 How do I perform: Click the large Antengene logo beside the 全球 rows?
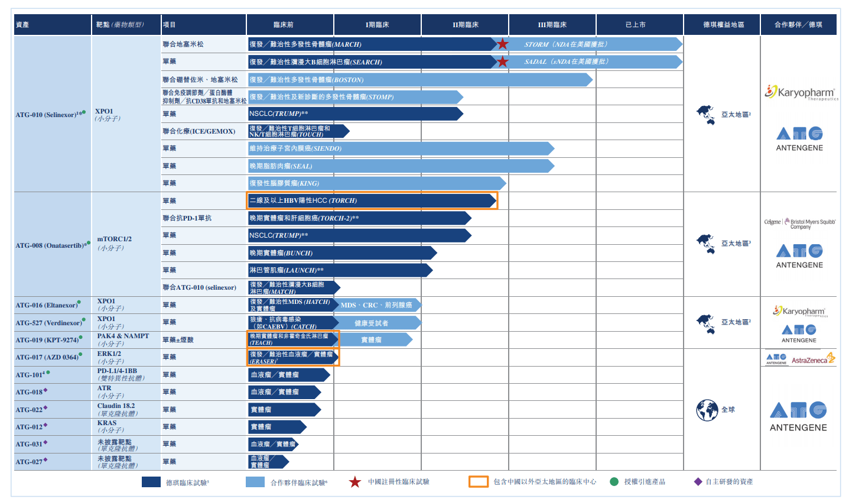click(x=798, y=417)
